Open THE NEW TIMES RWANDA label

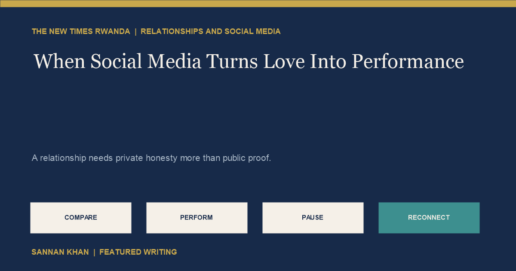(81, 31)
